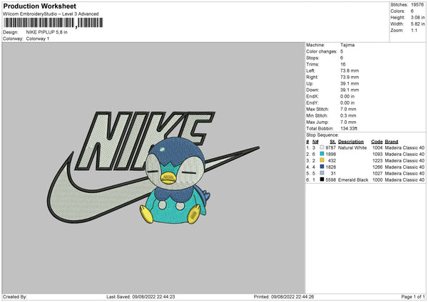Click the NIKE lettering in the design preview

coord(145,140)
